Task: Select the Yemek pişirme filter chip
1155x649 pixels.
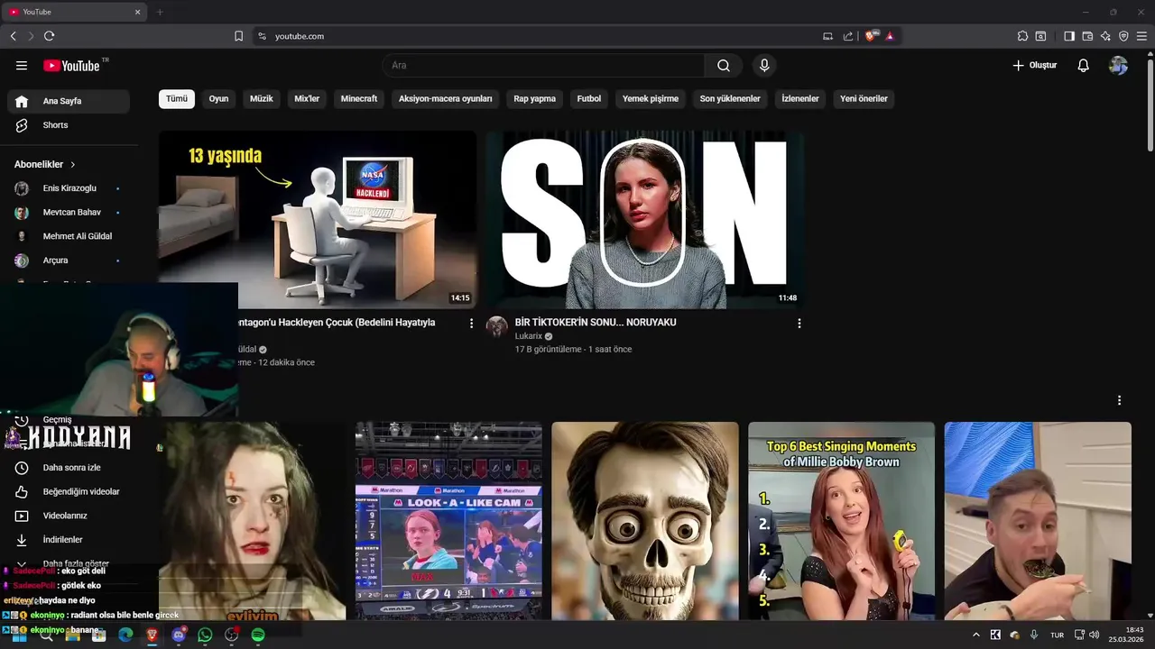Action: tap(651, 98)
